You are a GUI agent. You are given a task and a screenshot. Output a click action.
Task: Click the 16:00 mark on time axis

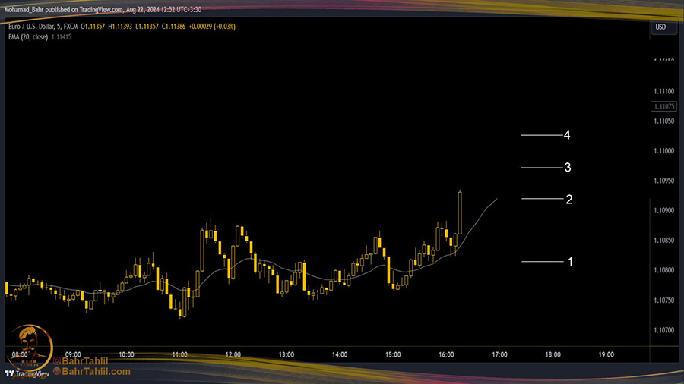[x=446, y=354]
